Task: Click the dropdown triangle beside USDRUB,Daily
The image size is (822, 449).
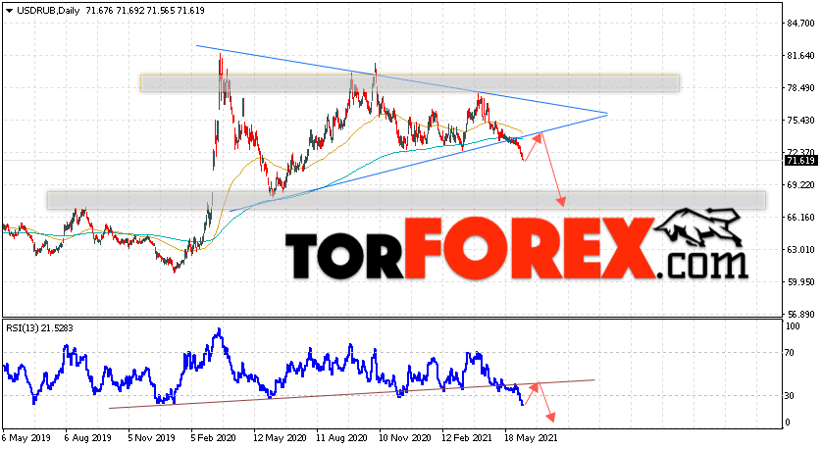Action: (9, 11)
